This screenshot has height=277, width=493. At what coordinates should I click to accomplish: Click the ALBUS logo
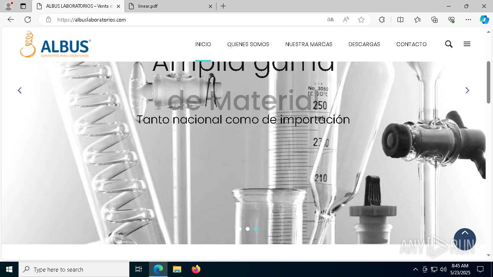point(55,44)
